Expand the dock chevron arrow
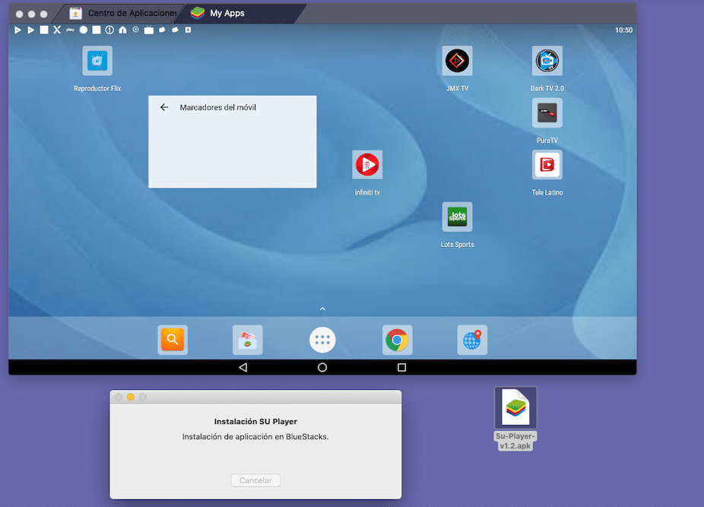The height and width of the screenshot is (507, 704). click(322, 309)
